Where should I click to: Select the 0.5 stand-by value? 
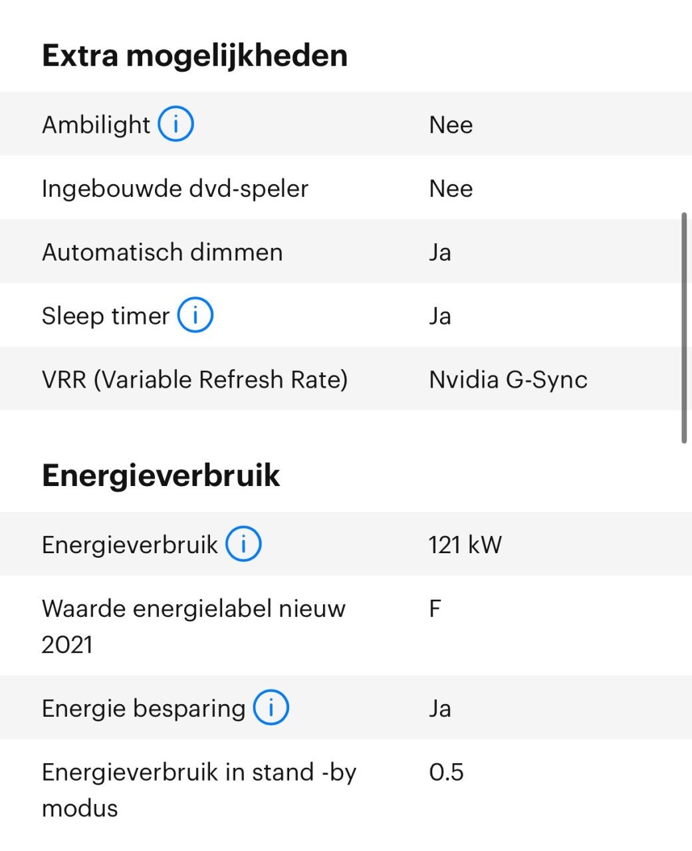click(447, 772)
